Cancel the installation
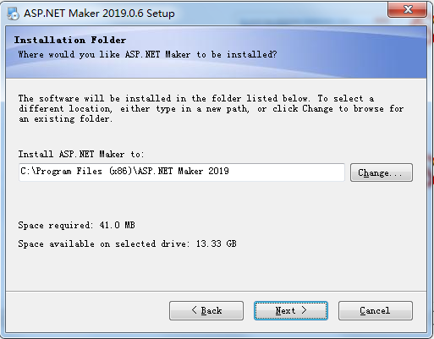Screen dimensions: 434x339 [376, 310]
